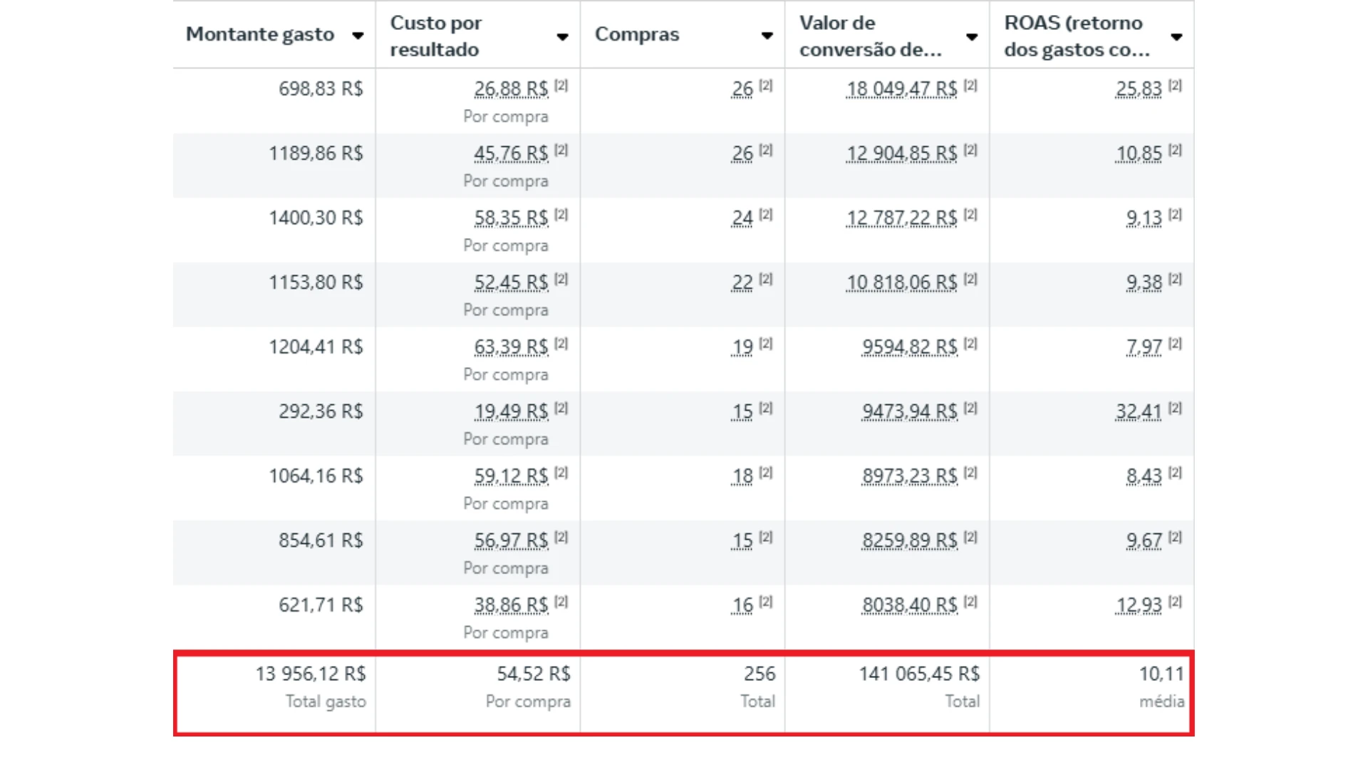Click footnote [2] beside 8973,23 R$

click(970, 473)
